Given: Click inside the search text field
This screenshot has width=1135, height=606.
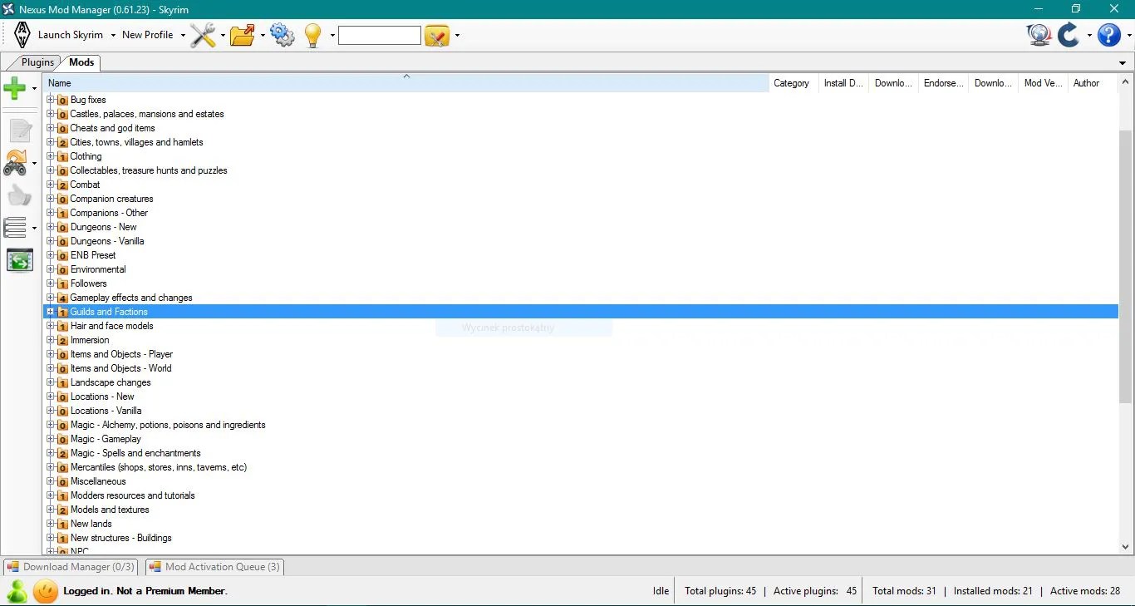Looking at the screenshot, I should point(380,35).
